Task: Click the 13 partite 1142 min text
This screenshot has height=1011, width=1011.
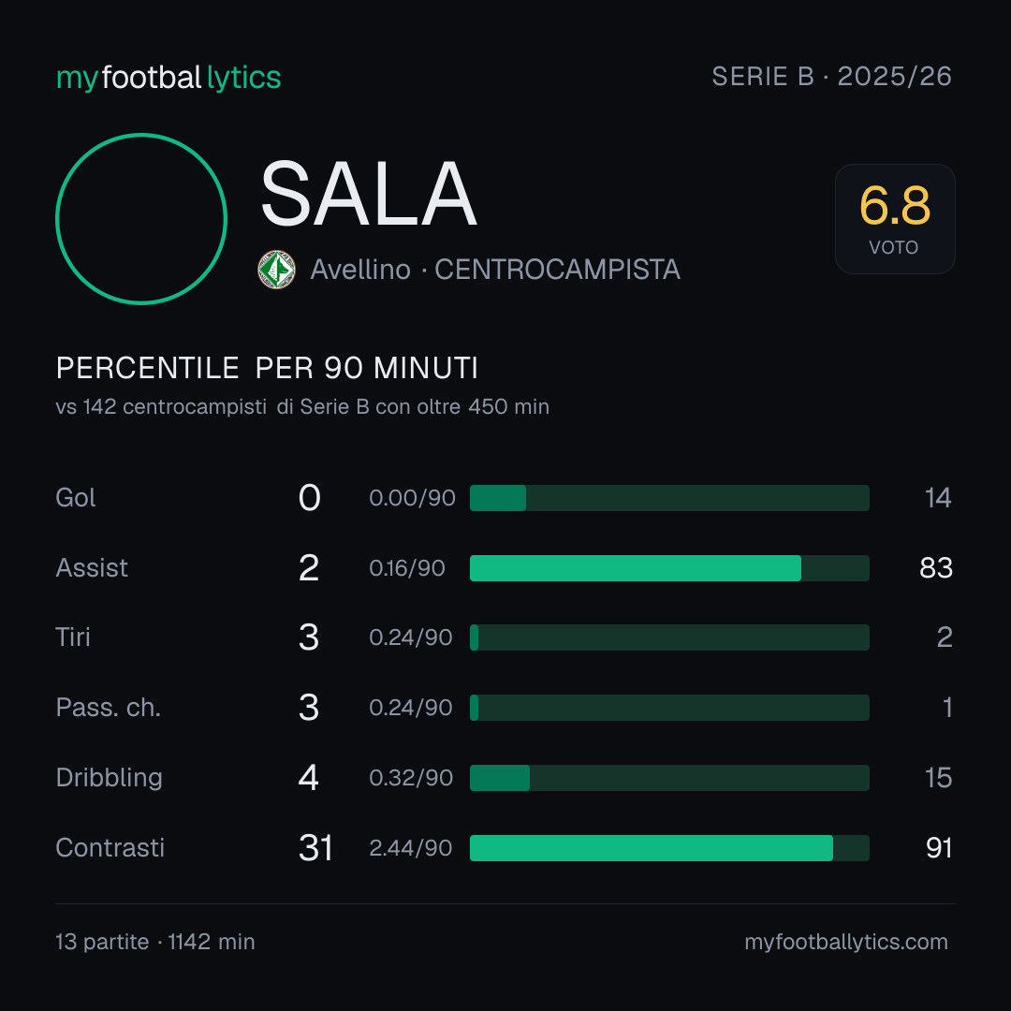Action: pos(155,942)
